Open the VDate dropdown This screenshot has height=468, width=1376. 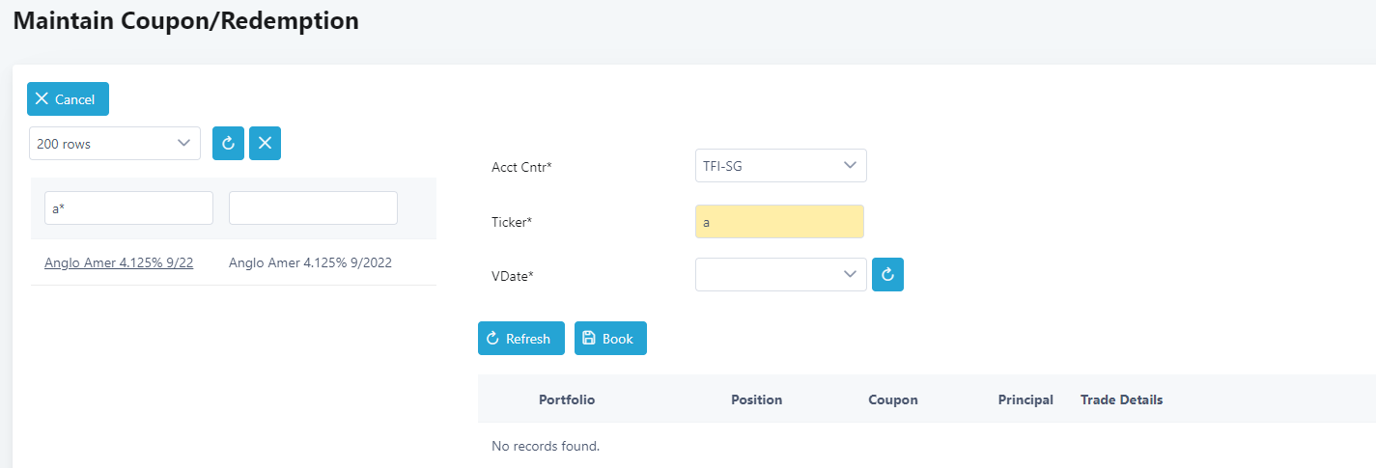(780, 275)
